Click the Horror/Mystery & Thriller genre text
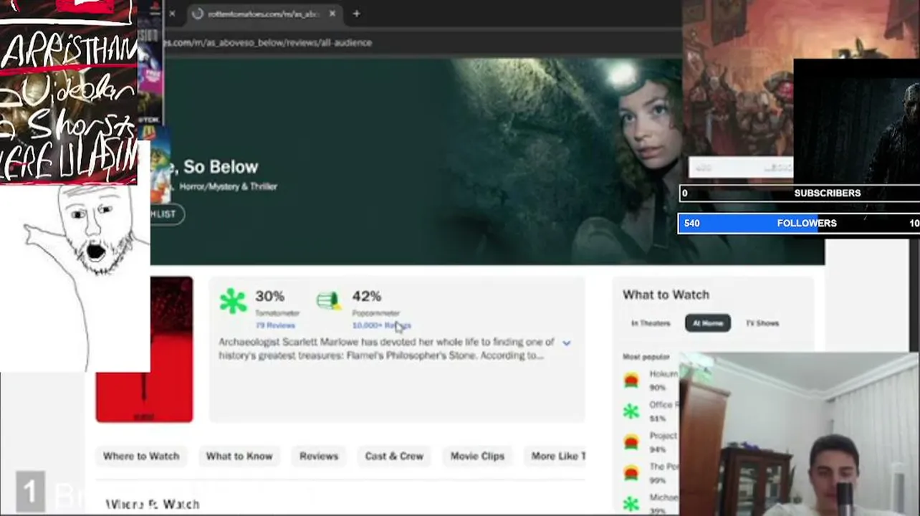Image resolution: width=920 pixels, height=516 pixels. (228, 186)
